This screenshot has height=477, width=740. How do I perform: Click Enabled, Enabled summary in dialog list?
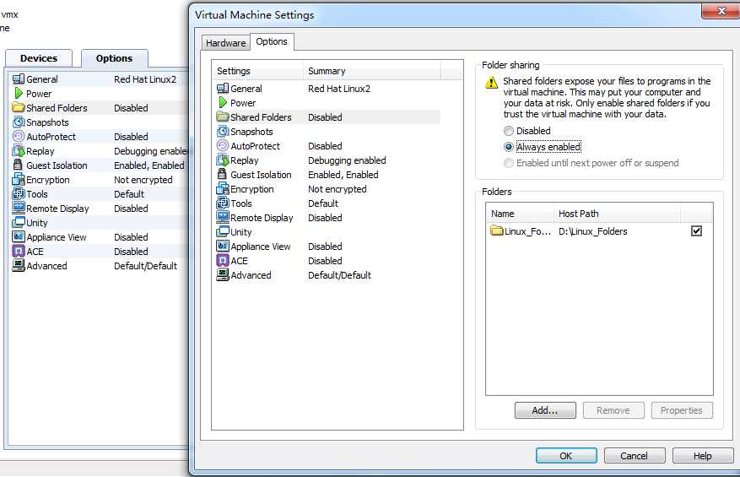tap(343, 174)
